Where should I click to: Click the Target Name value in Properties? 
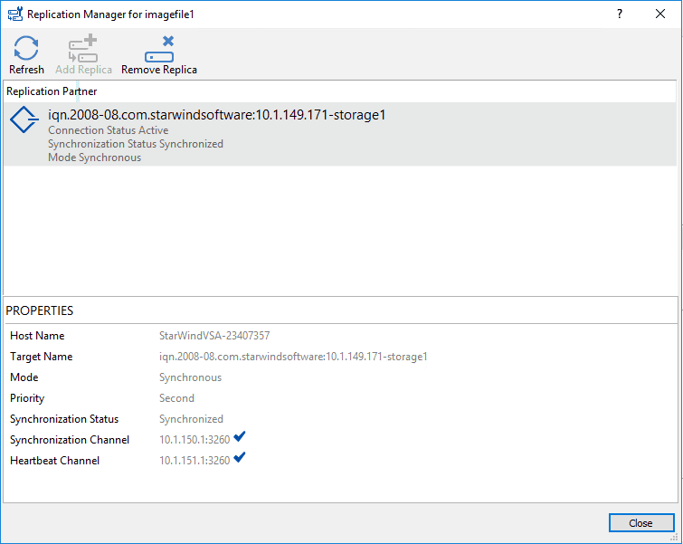point(293,357)
